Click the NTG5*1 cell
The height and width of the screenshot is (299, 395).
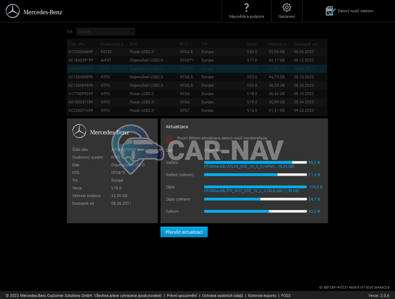[187, 60]
